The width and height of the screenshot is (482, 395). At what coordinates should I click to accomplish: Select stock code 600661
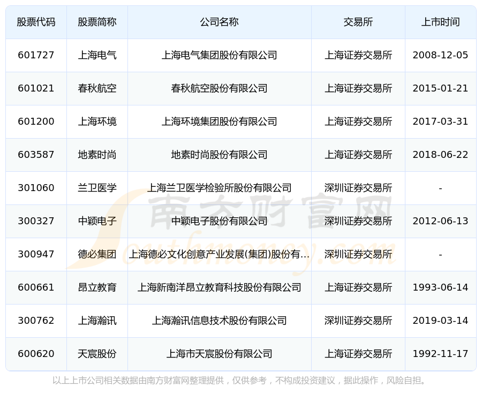point(36,287)
